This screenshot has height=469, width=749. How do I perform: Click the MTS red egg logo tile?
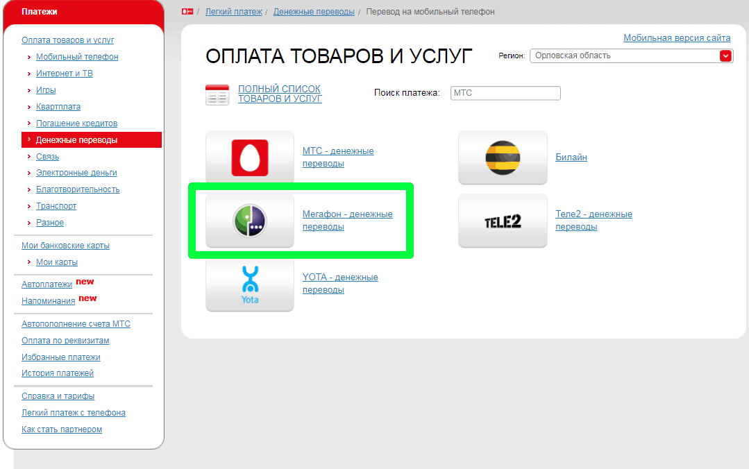[250, 157]
